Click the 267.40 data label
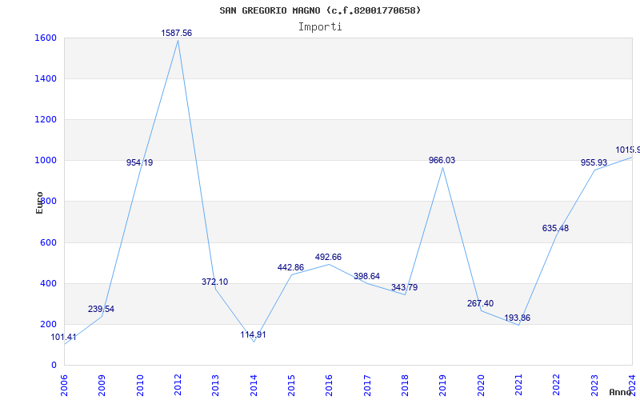 (x=481, y=303)
